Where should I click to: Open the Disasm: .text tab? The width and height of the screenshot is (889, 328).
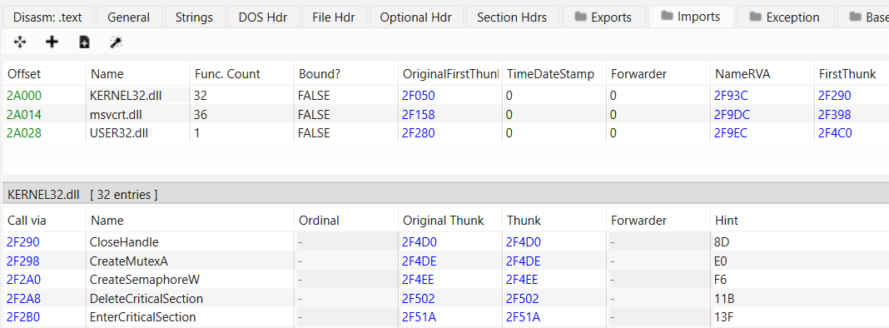47,17
